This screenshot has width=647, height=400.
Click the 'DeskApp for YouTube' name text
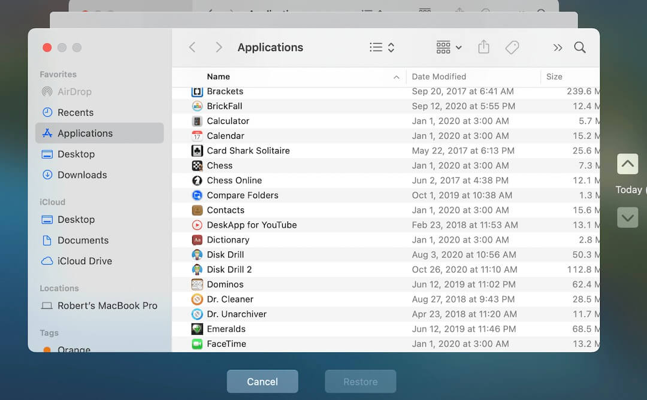(x=252, y=225)
